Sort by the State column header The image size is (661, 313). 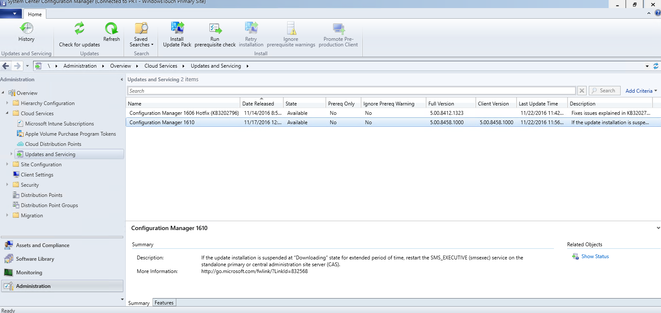305,103
